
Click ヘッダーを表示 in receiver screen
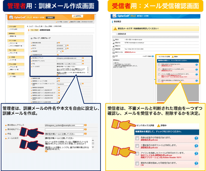point(147,57)
